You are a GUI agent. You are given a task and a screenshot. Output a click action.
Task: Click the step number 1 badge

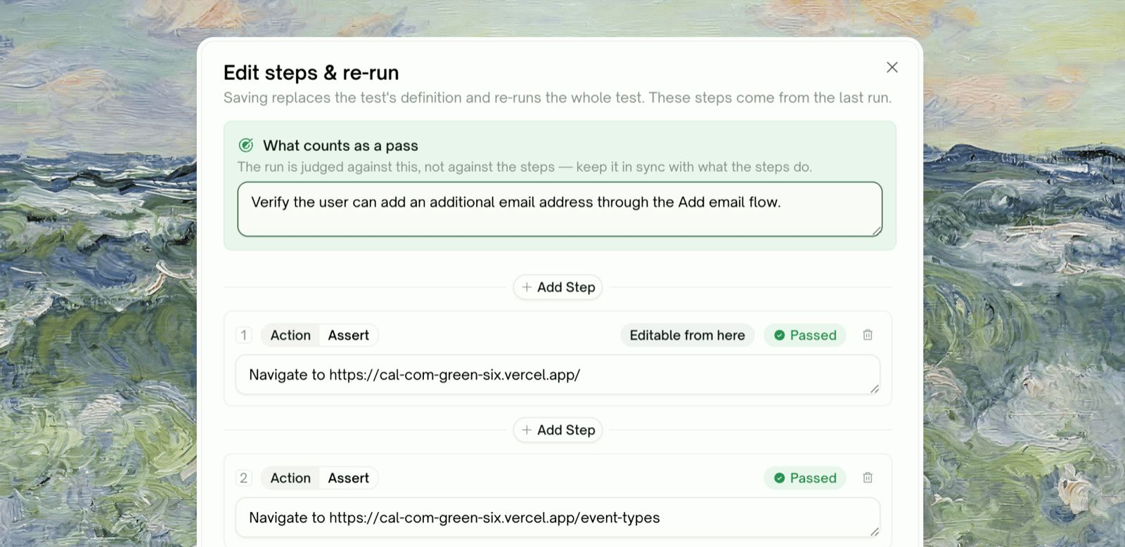244,335
